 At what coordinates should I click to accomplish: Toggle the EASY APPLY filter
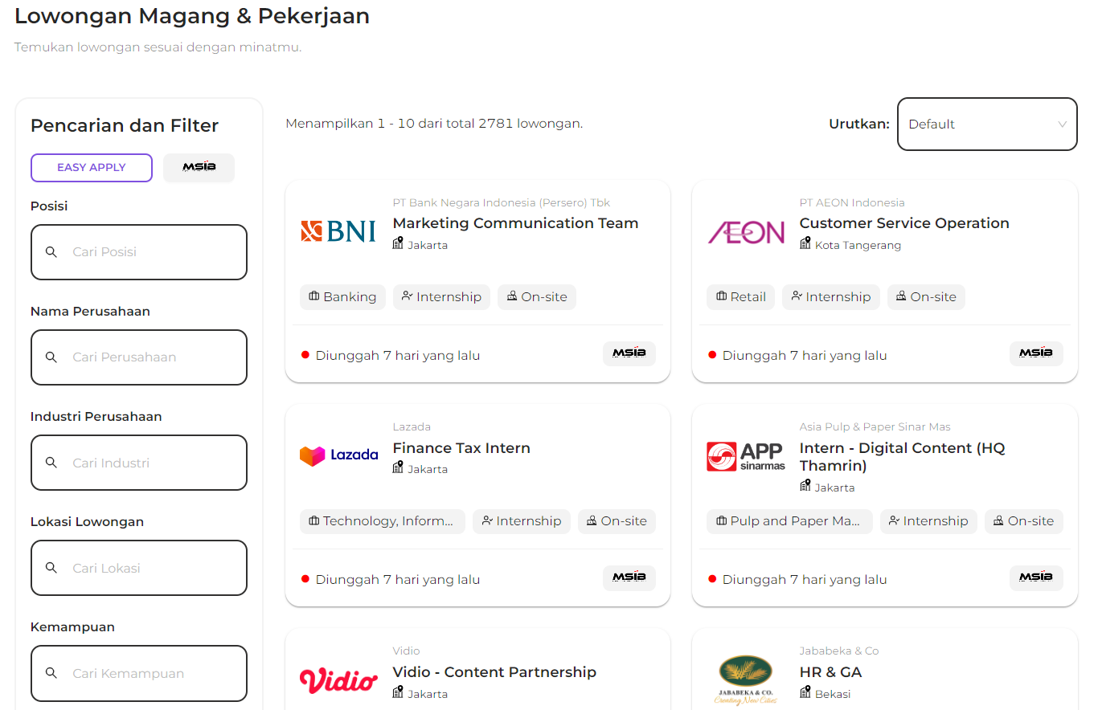[x=92, y=168]
